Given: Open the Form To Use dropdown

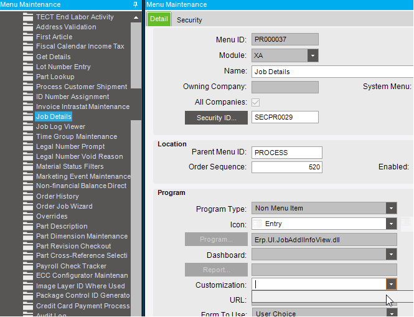Looking at the screenshot, I should 392,313.
